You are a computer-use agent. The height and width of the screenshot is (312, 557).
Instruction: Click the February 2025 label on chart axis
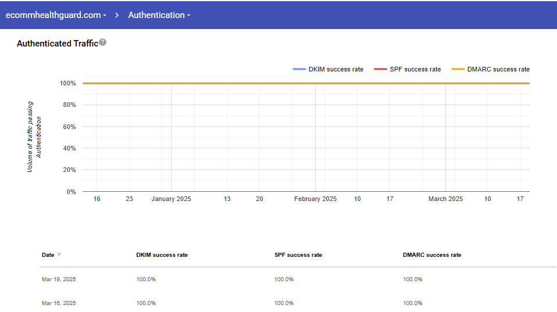[x=315, y=199]
